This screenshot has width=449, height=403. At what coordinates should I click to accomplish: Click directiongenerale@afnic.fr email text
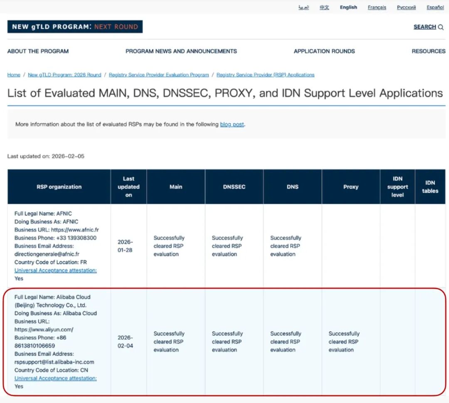pos(47,254)
